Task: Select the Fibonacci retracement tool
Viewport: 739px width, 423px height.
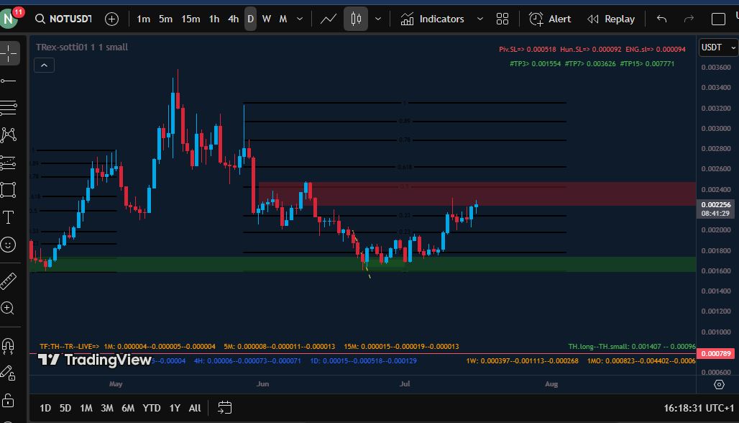Action: point(9,108)
